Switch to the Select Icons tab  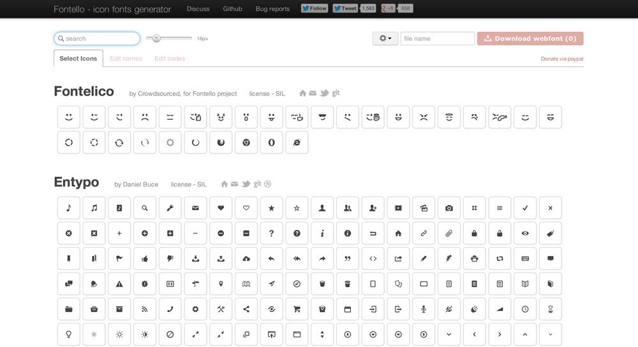[78, 59]
